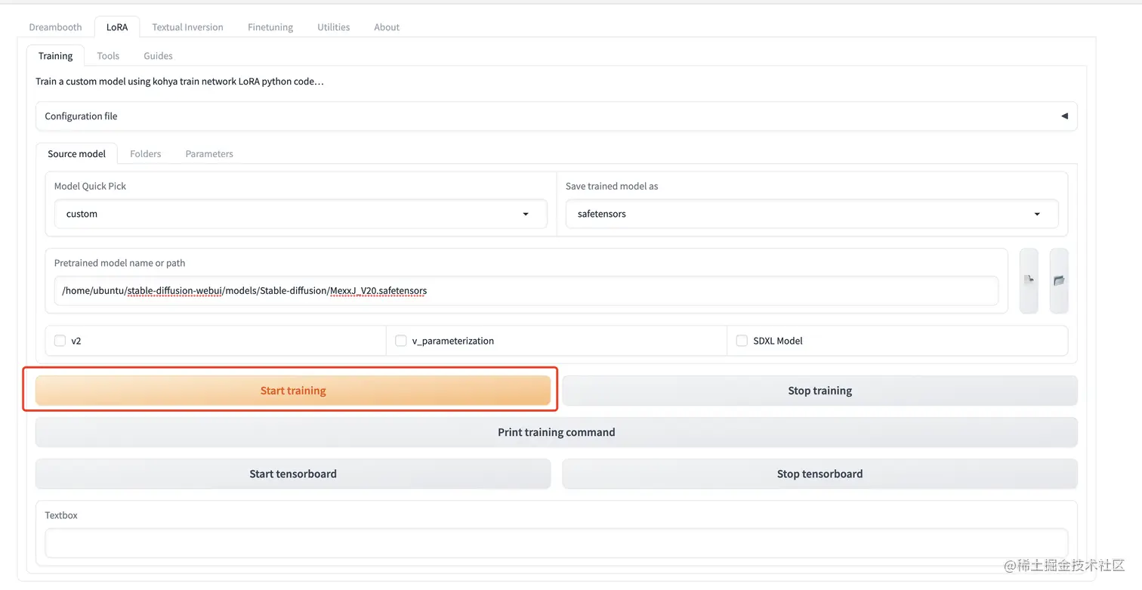
Task: Launch tensorboard with Start tensorboard
Action: coord(293,474)
